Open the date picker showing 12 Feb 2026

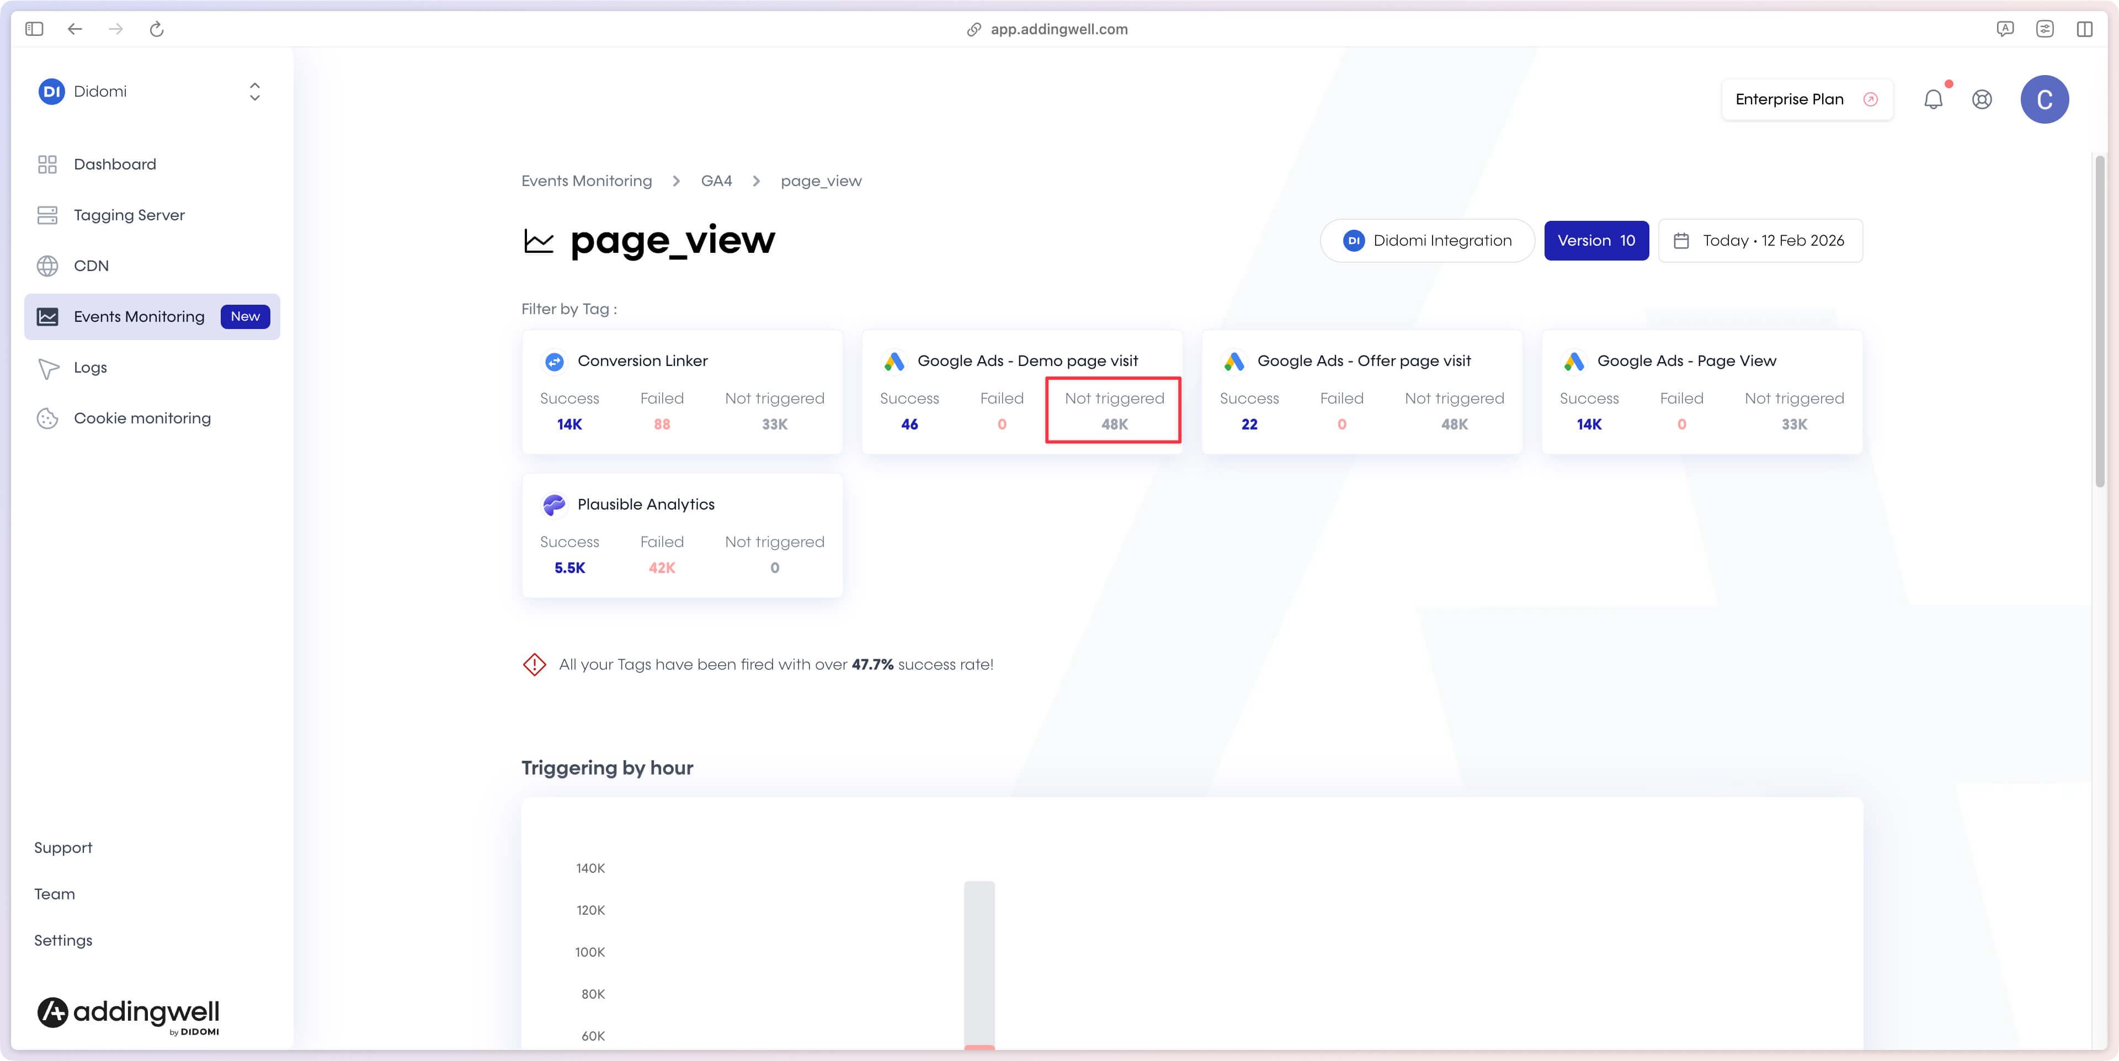coord(1760,240)
